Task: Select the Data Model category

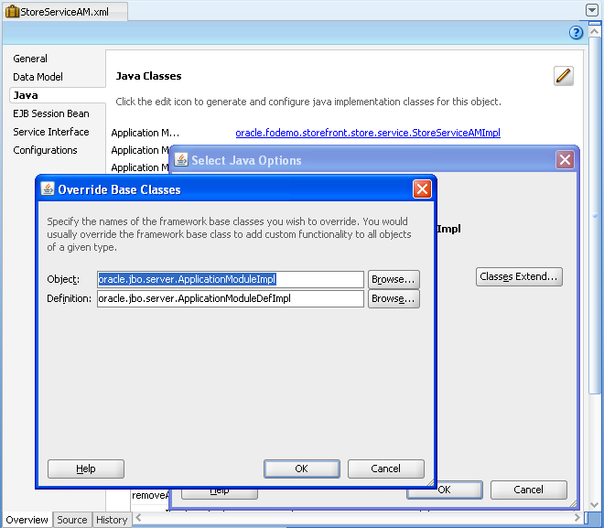Action: tap(38, 77)
